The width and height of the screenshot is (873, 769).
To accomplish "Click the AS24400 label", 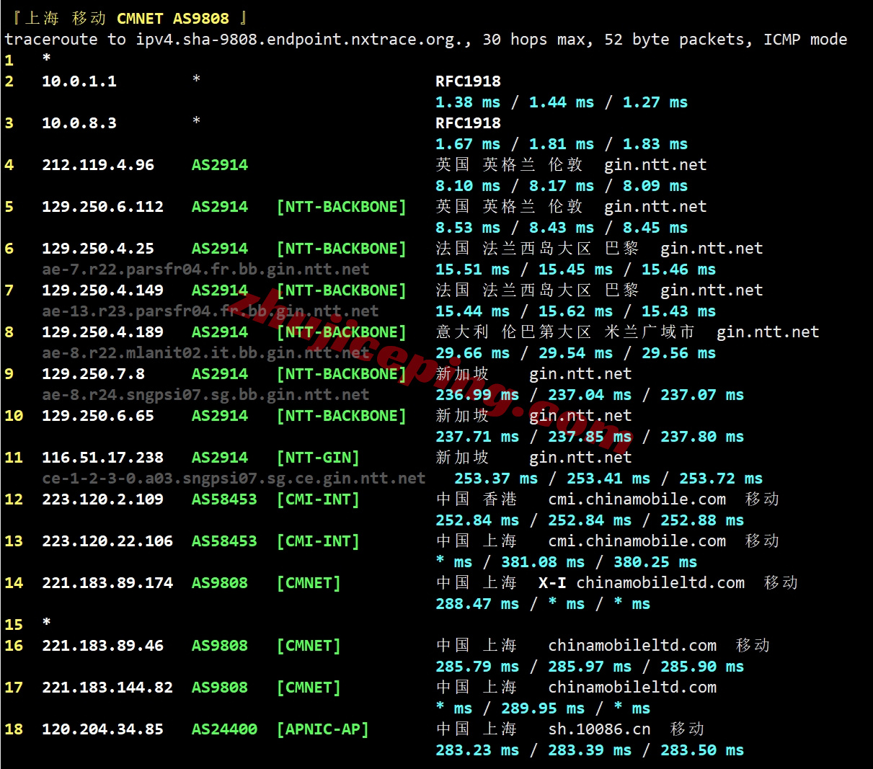I will point(224,729).
